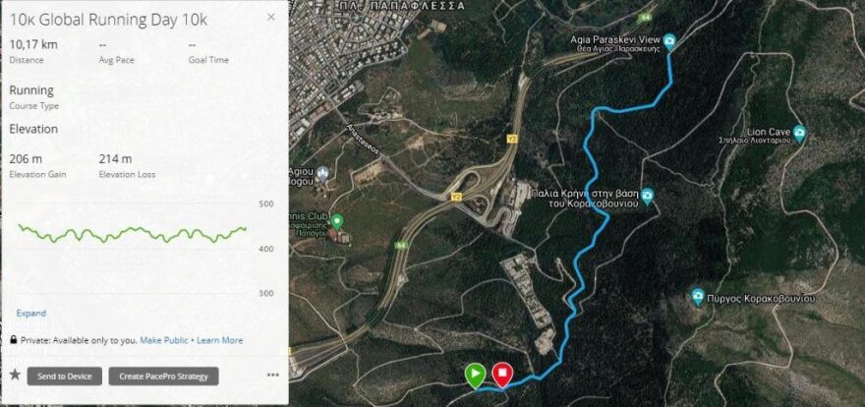The image size is (865, 407).
Task: Favorite the course with star icon
Action: click(15, 375)
